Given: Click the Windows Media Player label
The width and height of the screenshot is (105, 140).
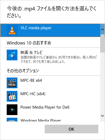Looking at the screenshot, I should tap(41, 120).
